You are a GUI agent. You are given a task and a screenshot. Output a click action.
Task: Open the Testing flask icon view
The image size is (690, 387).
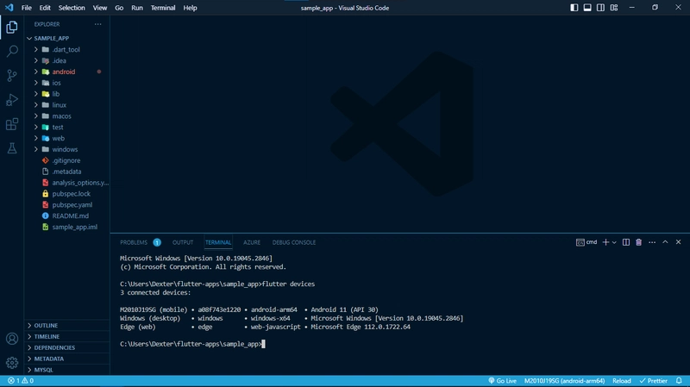[x=12, y=148]
